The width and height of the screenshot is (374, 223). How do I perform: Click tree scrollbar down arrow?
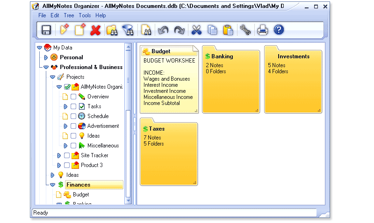tap(128, 201)
